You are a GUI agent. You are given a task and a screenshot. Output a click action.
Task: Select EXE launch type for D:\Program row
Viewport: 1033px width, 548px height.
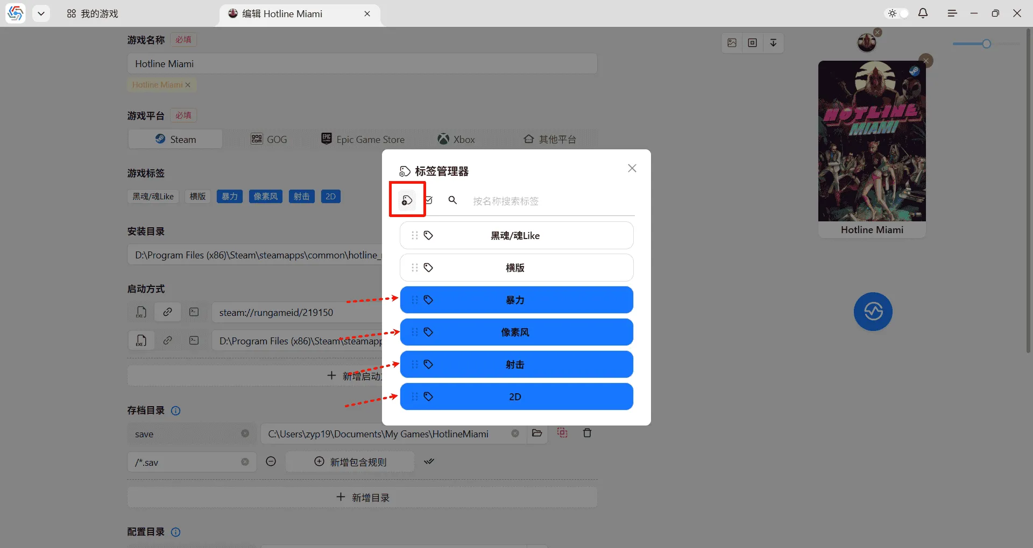click(x=141, y=341)
